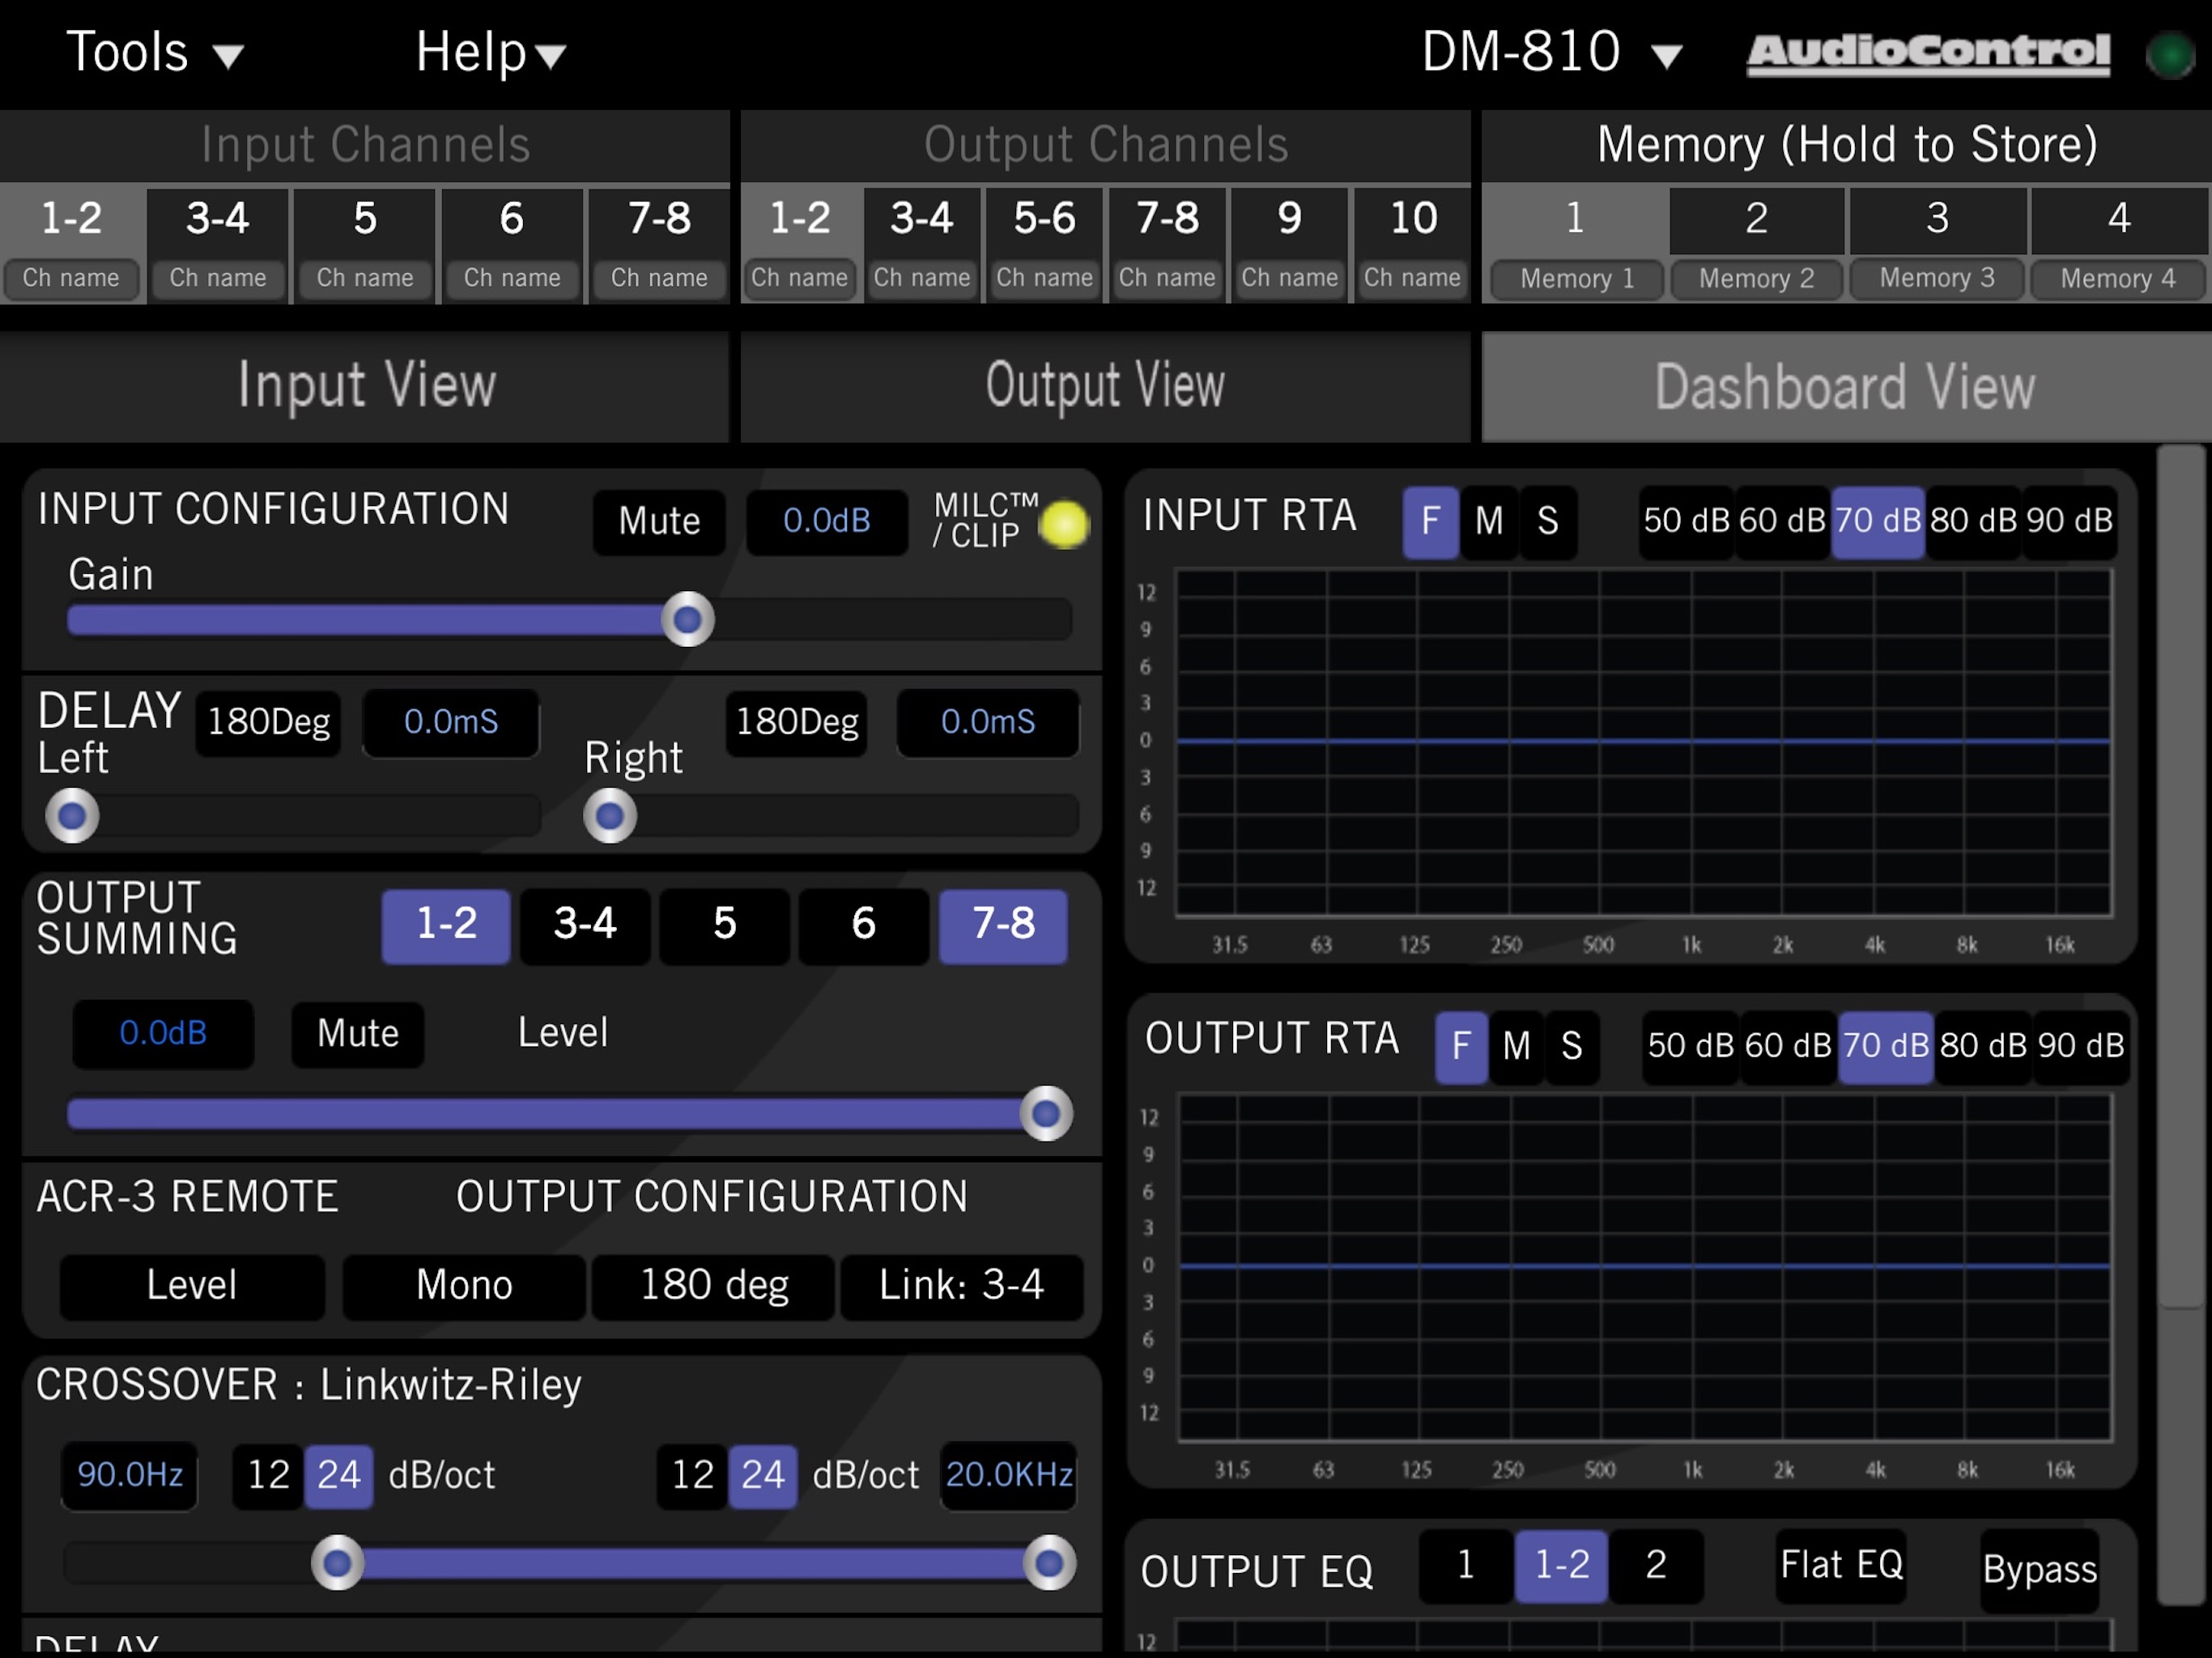Switch to the Output View tab
Screen dimensions: 2212x1658
1105,386
